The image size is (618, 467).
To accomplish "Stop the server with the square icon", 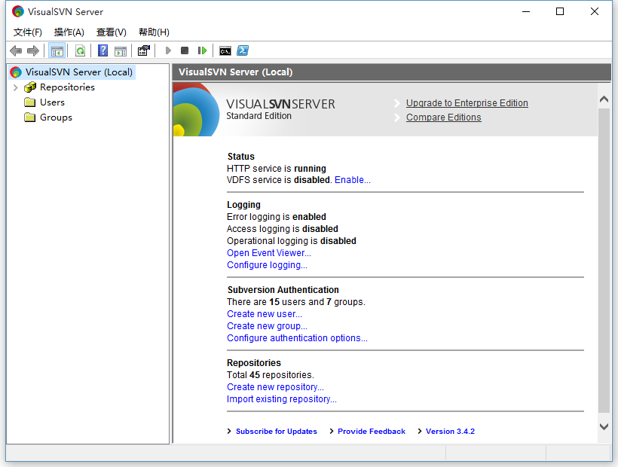I will [x=185, y=50].
